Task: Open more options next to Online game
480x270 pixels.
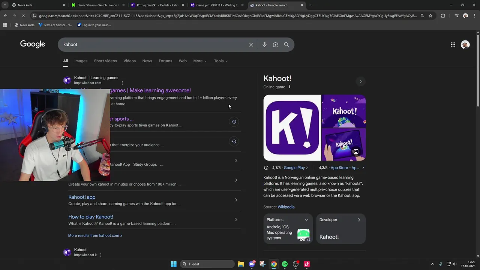Action: 289,87
